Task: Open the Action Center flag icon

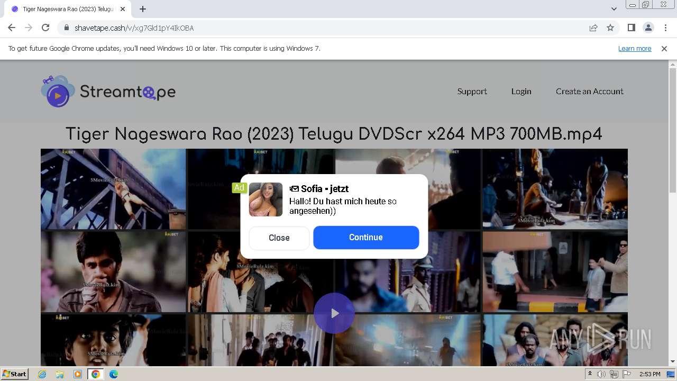Action: coord(627,374)
